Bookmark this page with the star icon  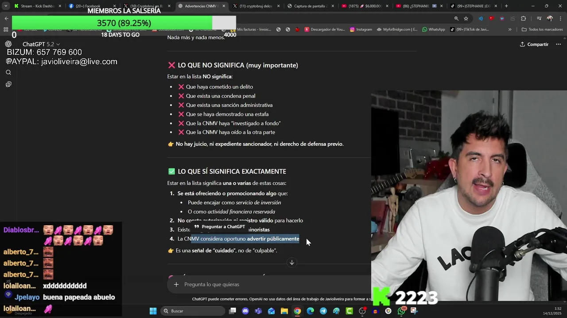point(466,19)
